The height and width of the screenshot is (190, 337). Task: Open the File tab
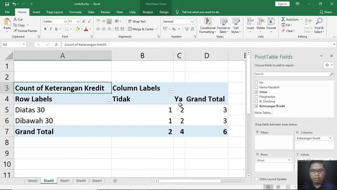click(7, 12)
